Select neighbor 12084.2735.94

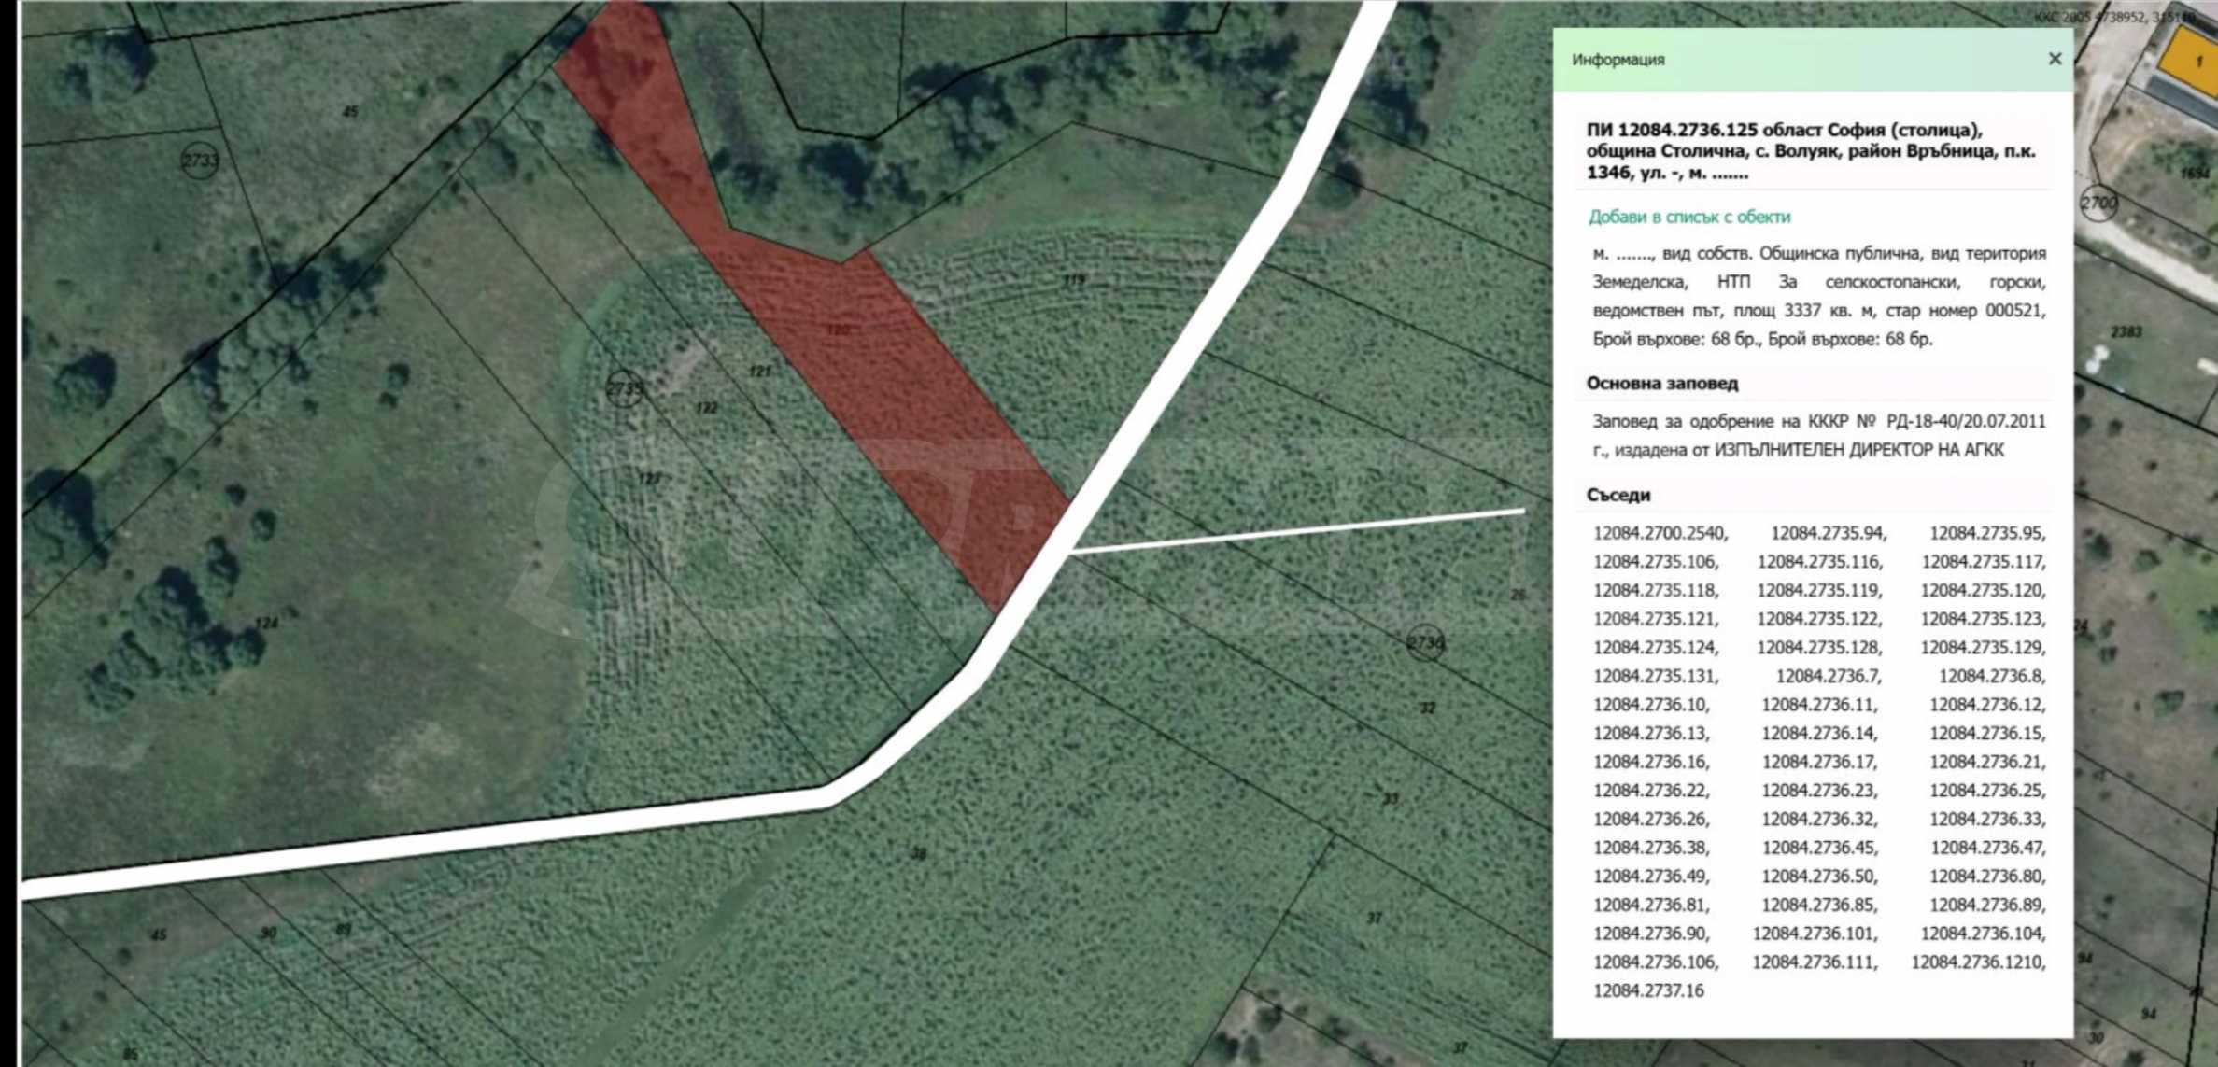[x=1829, y=533]
